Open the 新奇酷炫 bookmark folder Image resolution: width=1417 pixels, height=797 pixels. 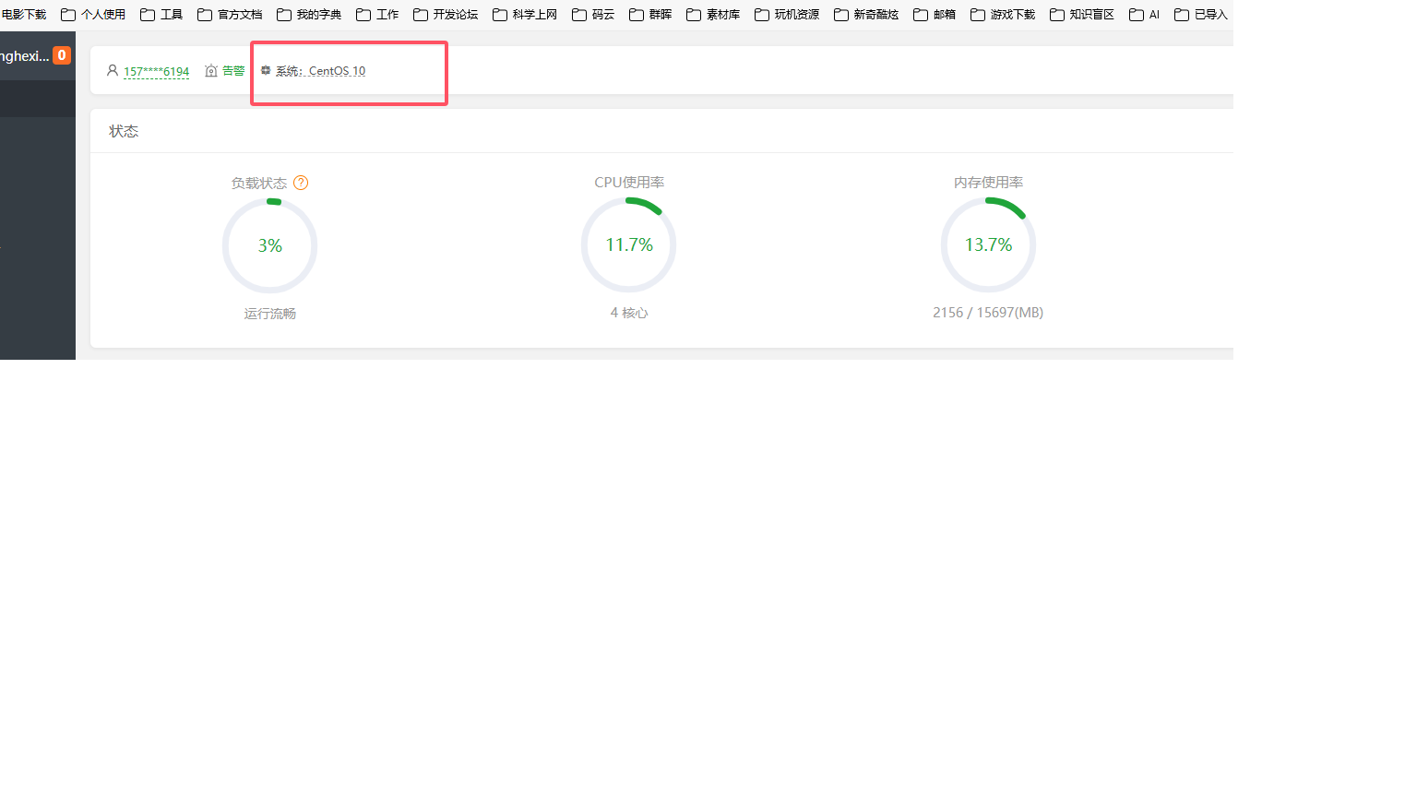click(x=866, y=15)
